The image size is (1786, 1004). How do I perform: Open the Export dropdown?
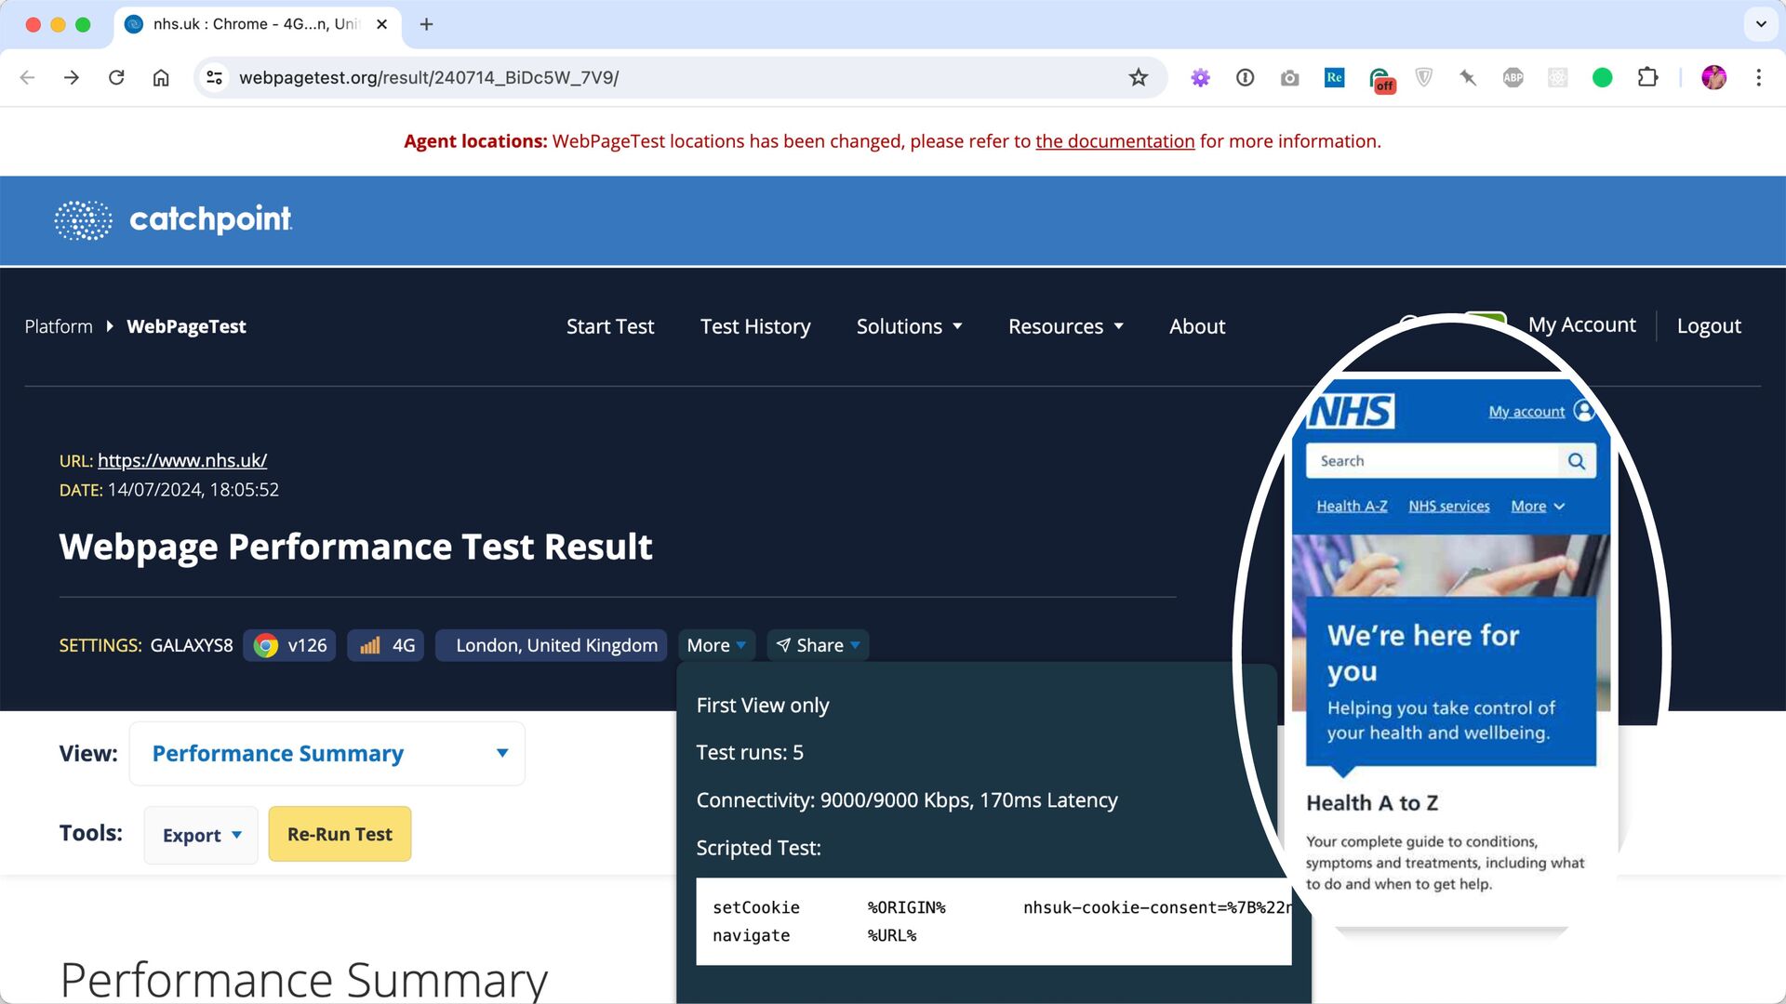201,835
